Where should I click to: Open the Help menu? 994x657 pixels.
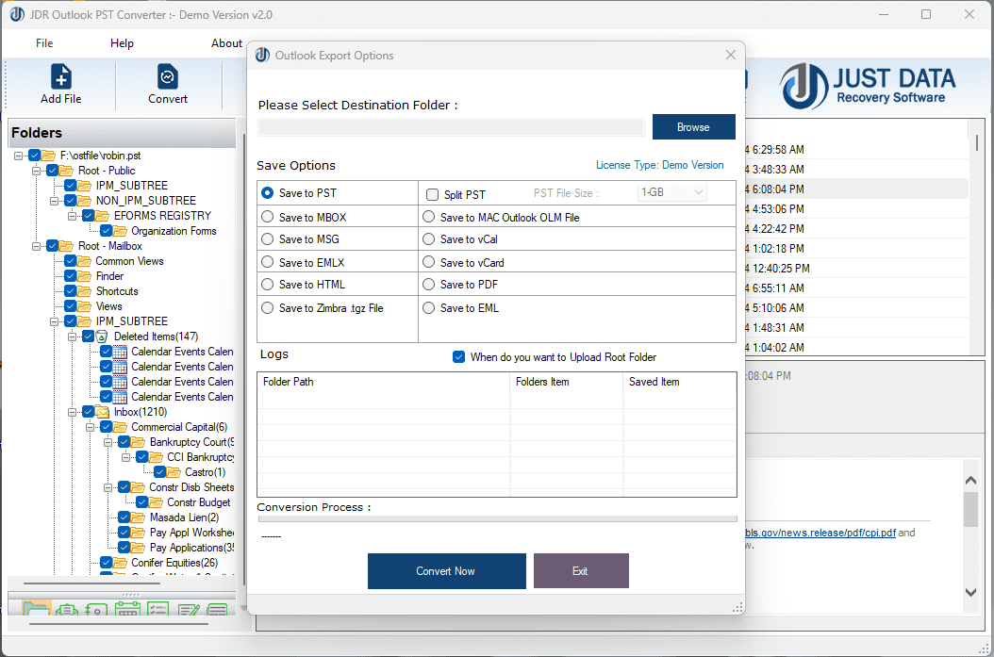click(122, 42)
